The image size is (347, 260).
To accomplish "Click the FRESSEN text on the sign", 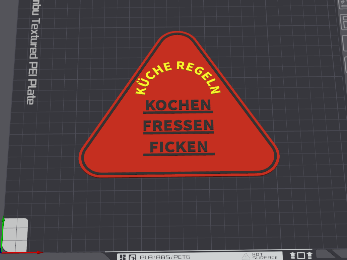I will (179, 125).
